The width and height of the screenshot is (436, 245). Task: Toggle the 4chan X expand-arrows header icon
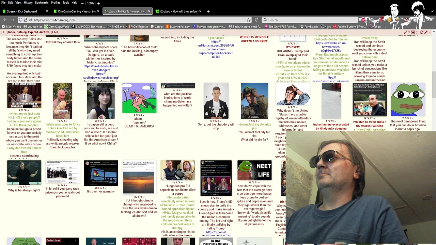(405, 32)
